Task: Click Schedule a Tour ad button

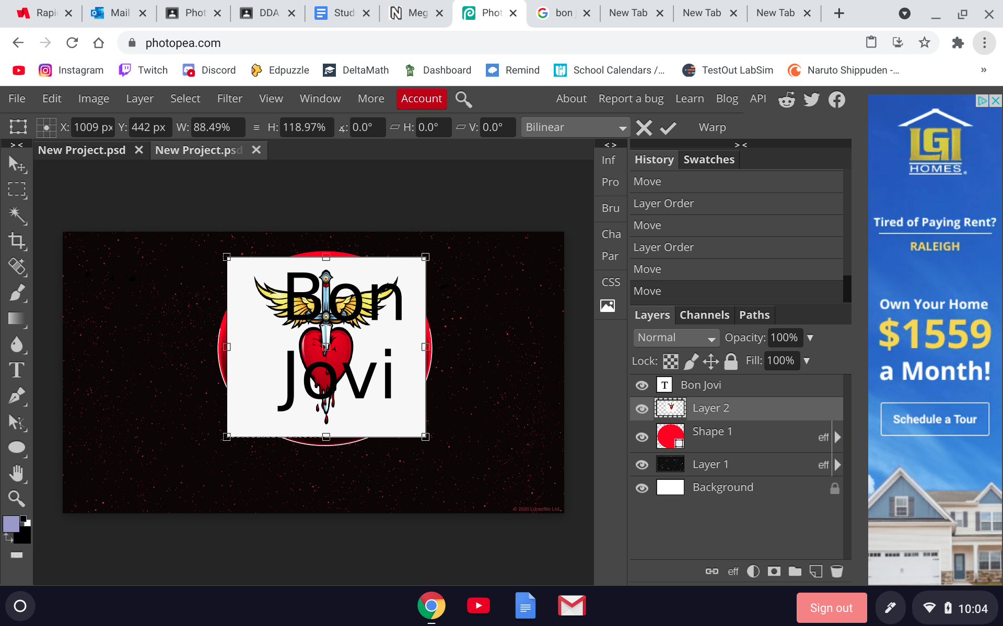Action: pyautogui.click(x=935, y=419)
